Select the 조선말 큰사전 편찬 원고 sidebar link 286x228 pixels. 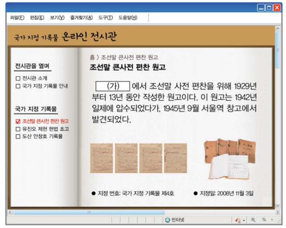pos(46,121)
